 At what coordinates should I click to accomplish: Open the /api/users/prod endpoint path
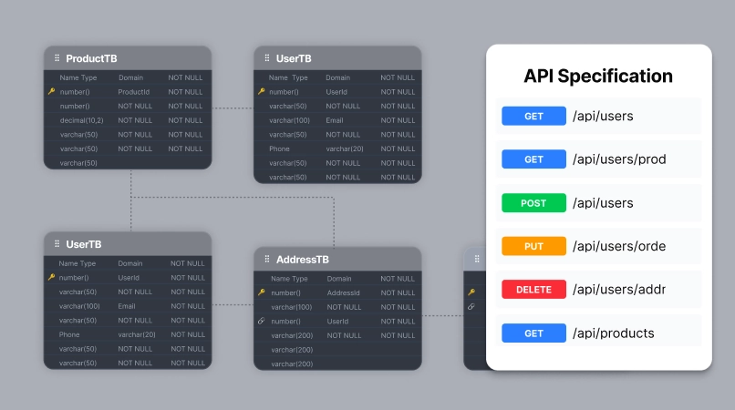click(x=619, y=159)
